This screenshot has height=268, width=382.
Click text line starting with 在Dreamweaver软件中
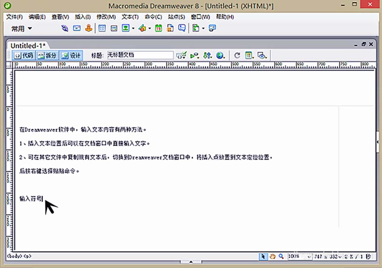(83, 130)
